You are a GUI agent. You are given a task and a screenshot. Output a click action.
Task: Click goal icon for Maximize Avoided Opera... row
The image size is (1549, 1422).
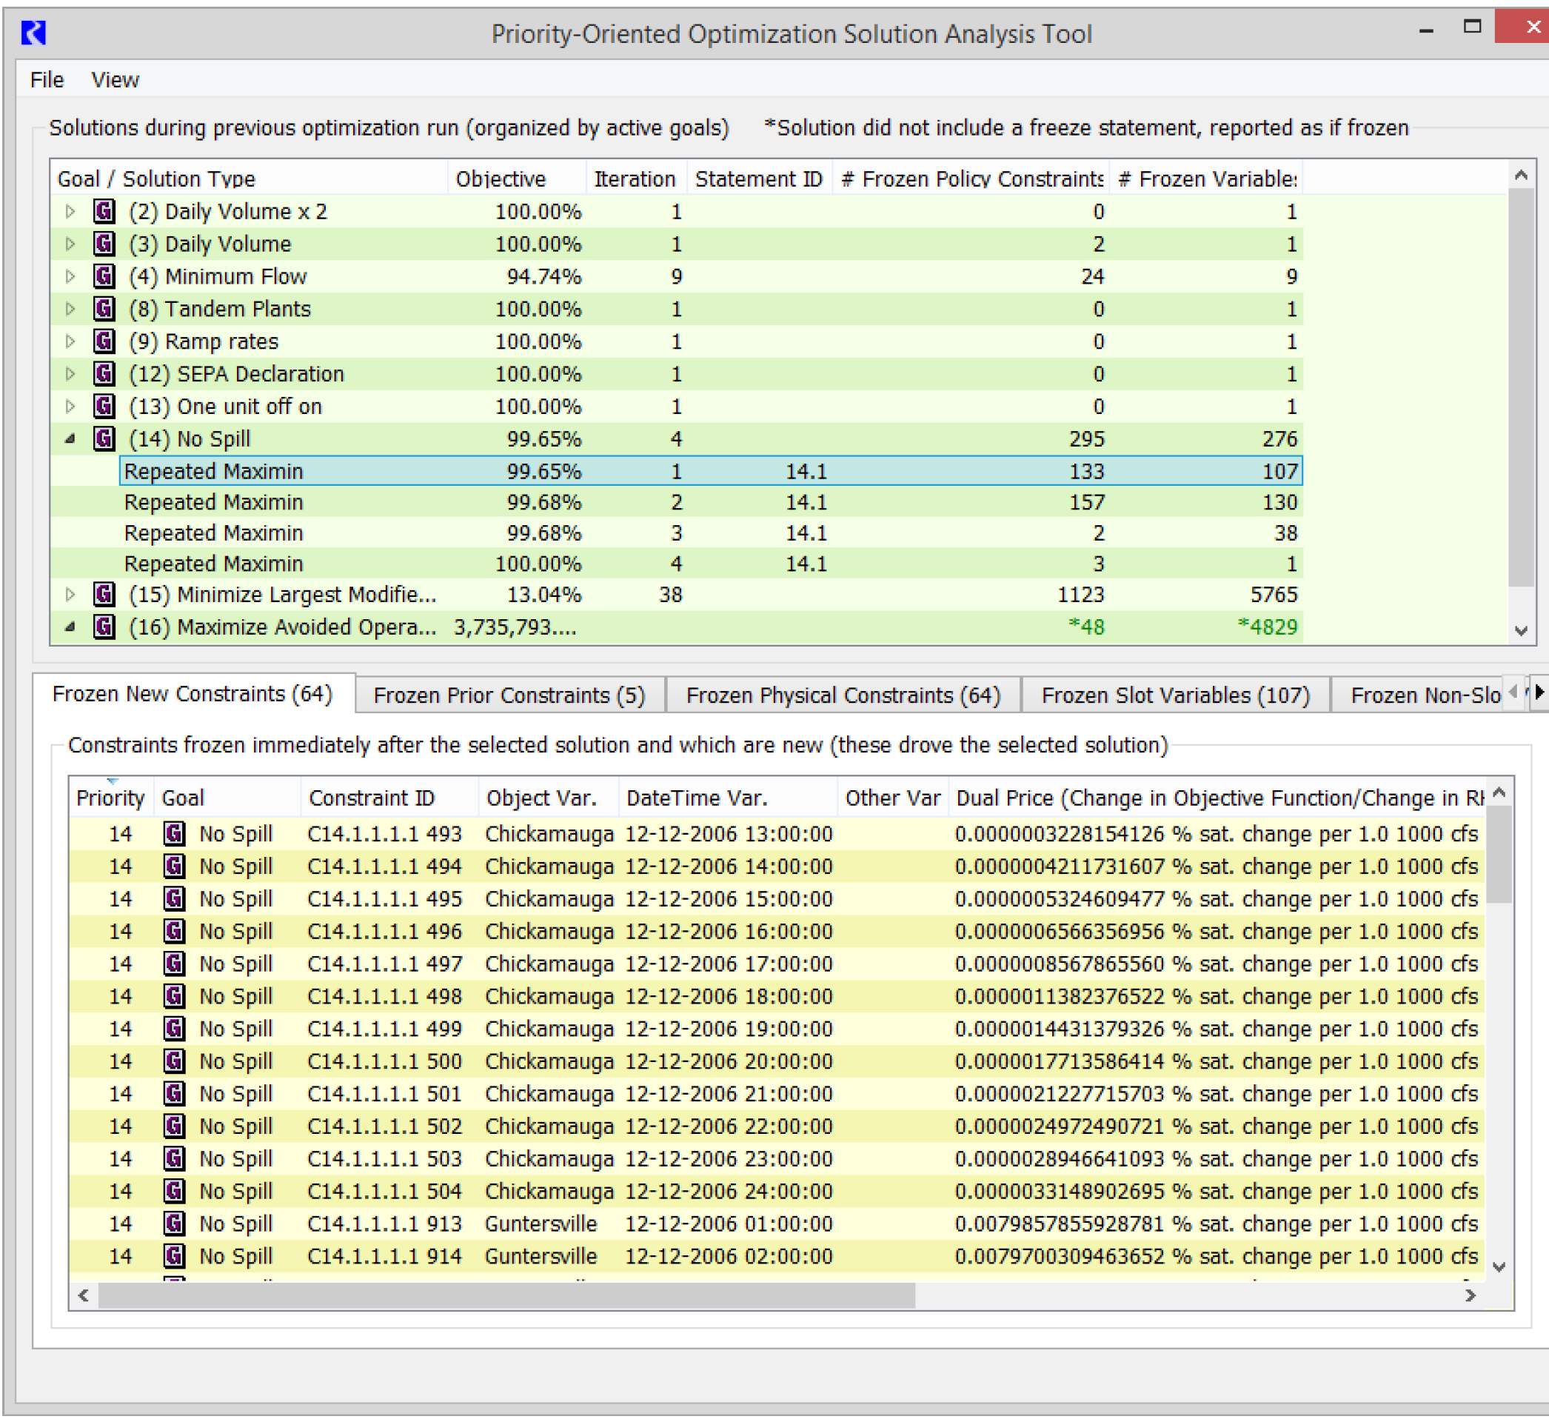pos(104,627)
